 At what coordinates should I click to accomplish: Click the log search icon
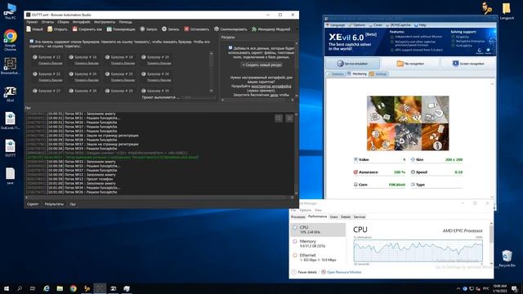point(279,118)
